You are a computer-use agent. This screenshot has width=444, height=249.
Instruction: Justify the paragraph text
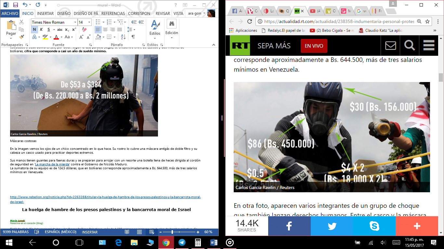(x=120, y=30)
